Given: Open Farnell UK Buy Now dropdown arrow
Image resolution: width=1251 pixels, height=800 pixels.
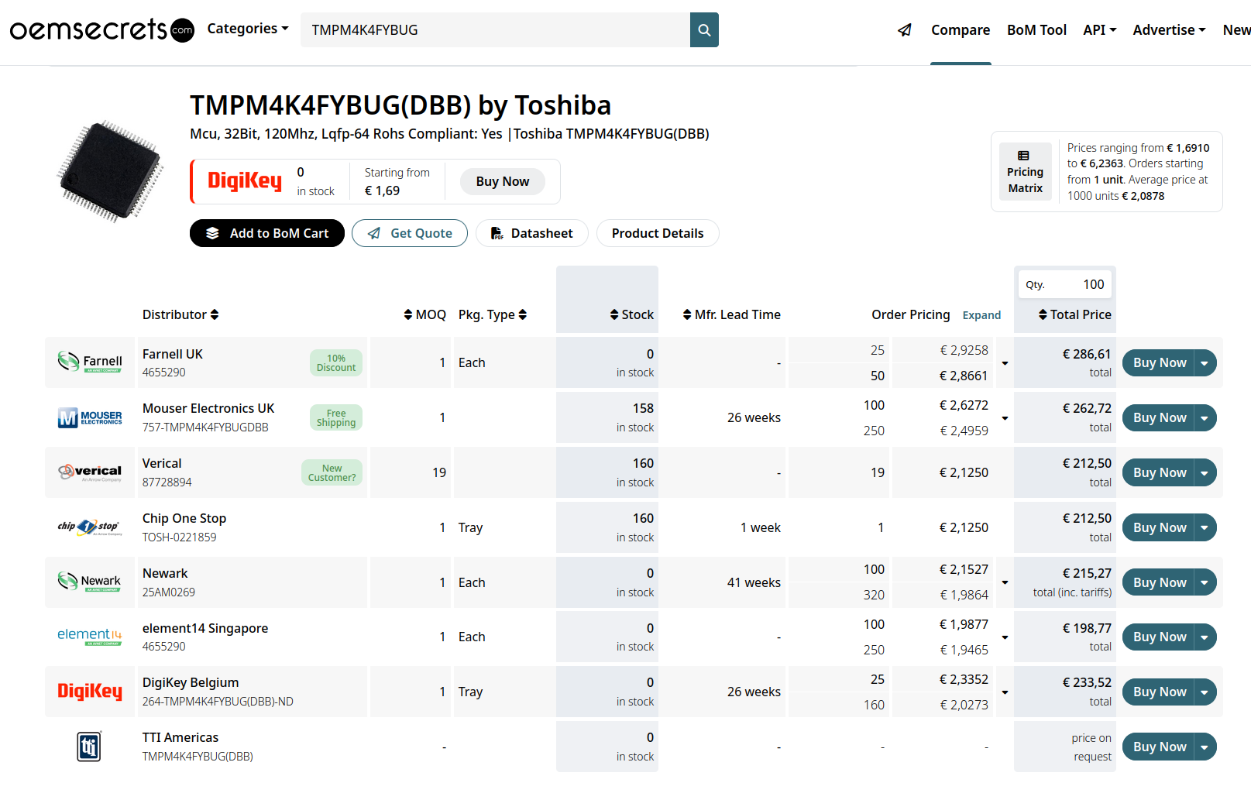Looking at the screenshot, I should pyautogui.click(x=1205, y=363).
